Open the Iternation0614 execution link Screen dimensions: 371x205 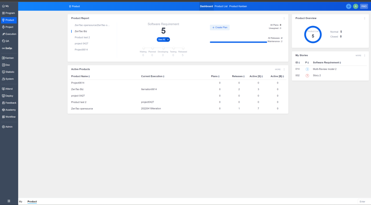(x=149, y=89)
